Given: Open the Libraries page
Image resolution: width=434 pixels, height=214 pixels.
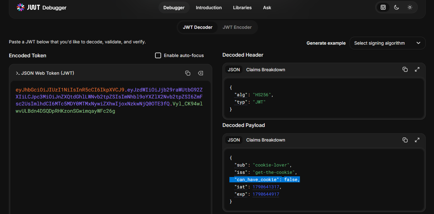Looking at the screenshot, I should [242, 8].
